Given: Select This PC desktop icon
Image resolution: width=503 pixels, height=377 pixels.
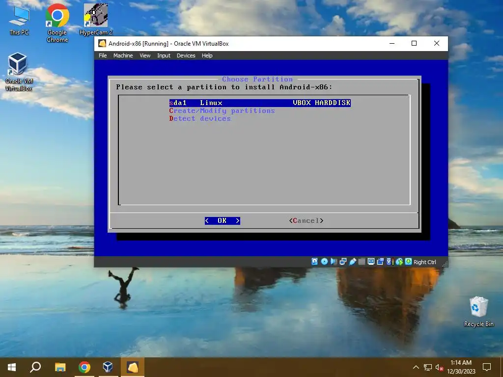Looking at the screenshot, I should click(19, 21).
